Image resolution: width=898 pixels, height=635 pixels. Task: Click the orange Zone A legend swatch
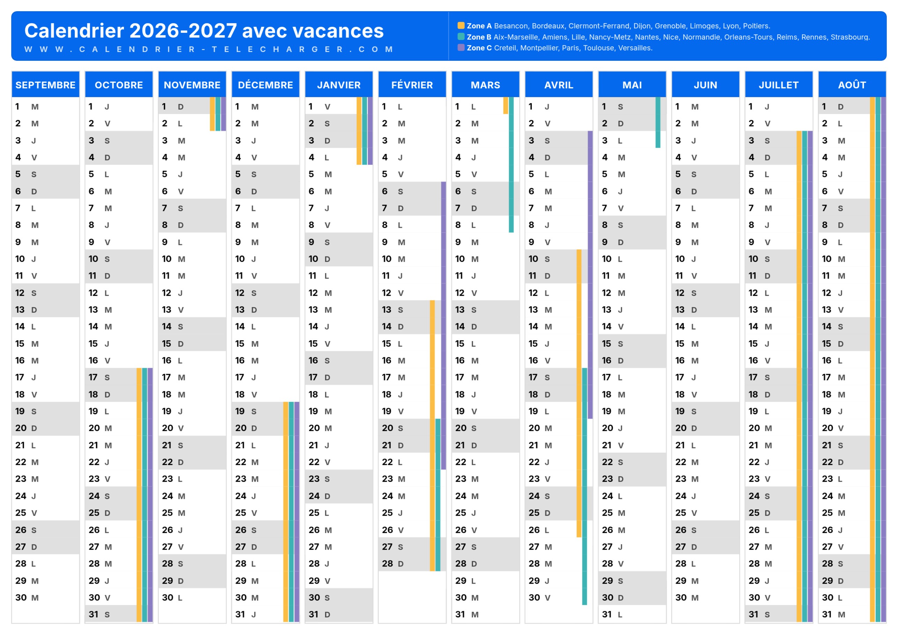461,26
